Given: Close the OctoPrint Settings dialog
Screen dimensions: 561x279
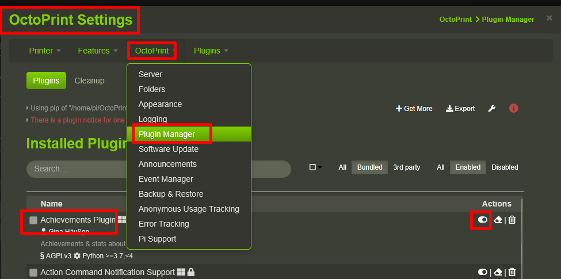Looking at the screenshot, I should [549, 18].
